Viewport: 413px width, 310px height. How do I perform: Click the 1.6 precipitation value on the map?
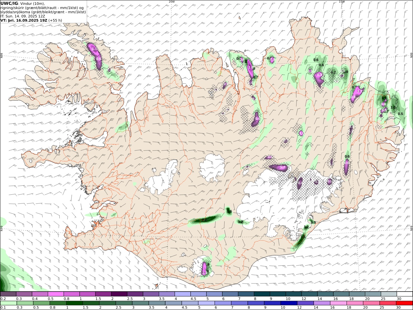pyautogui.click(x=229, y=212)
